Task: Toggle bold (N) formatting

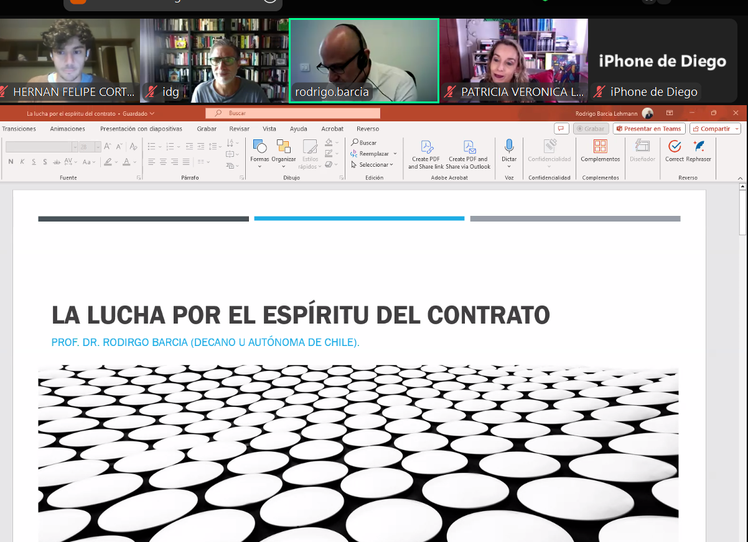Action: (x=11, y=162)
